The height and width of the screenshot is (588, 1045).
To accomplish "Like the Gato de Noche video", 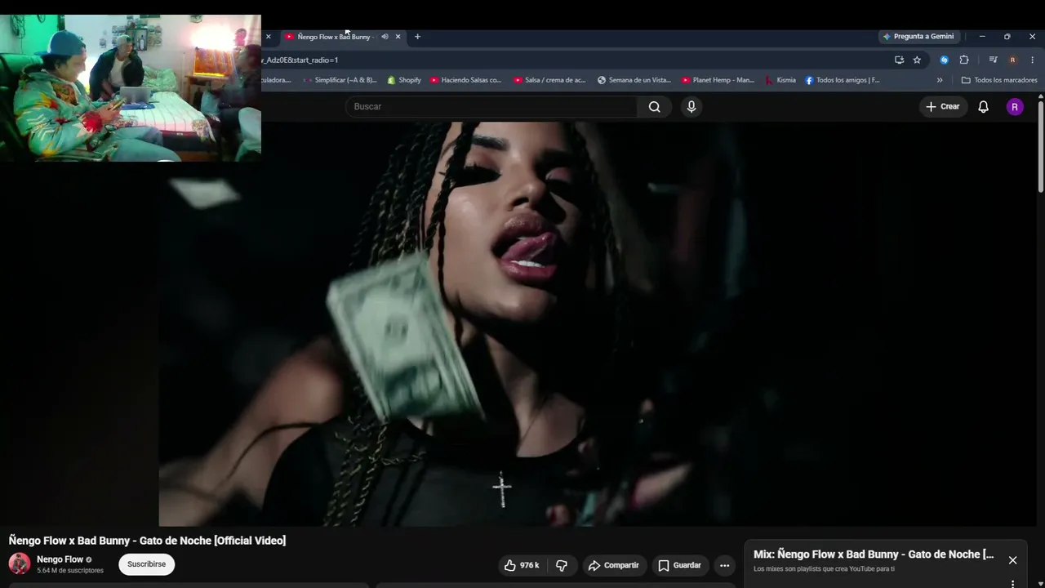I will tap(521, 565).
